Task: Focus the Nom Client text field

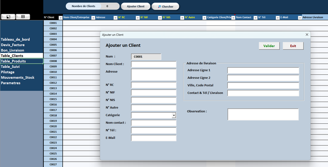Action: pyautogui.click(x=154, y=64)
